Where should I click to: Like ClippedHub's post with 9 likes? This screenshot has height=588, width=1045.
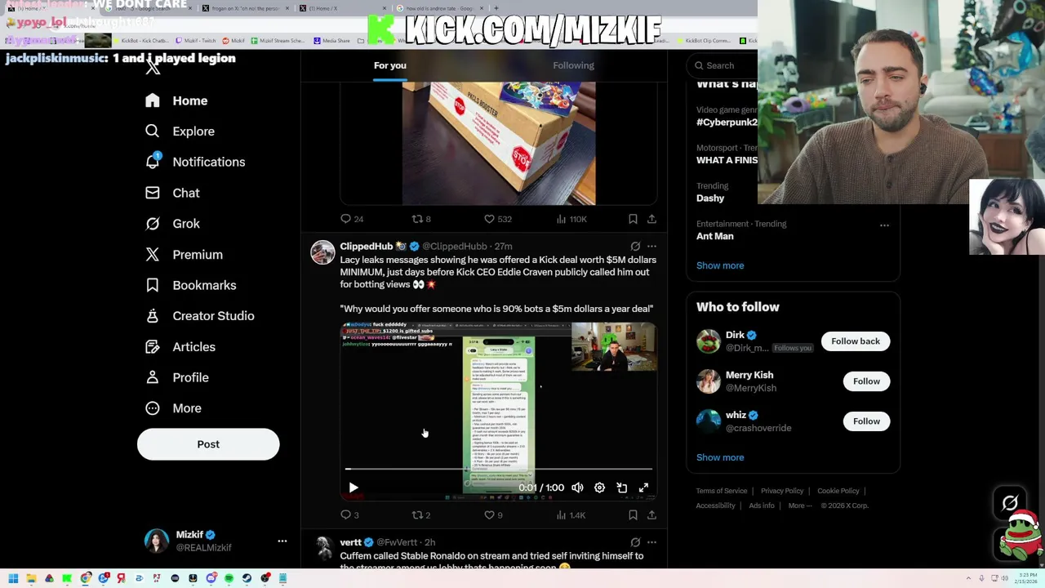(493, 515)
